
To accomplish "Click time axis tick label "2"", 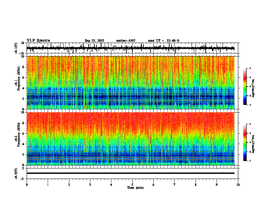I will 69,185.
